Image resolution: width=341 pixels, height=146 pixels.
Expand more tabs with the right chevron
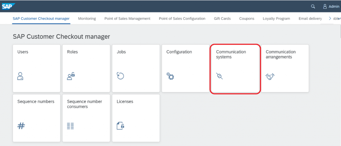coord(330,18)
